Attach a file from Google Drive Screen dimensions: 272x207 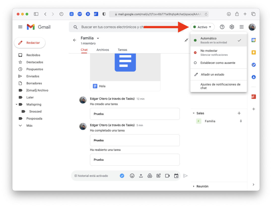(x=150, y=176)
